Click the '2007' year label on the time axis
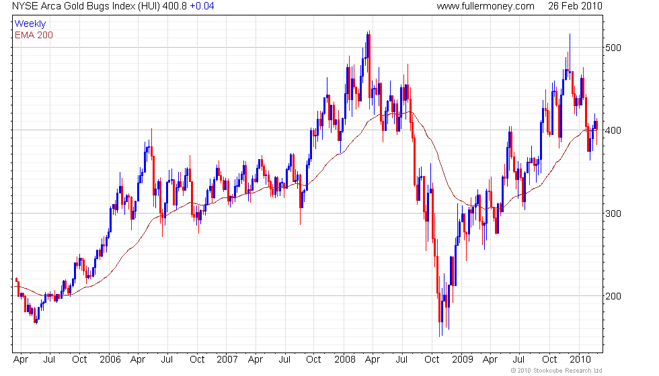Image resolution: width=659 pixels, height=376 pixels. tap(227, 360)
